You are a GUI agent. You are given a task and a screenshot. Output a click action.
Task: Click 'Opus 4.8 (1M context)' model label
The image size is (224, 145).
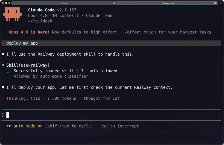tap(53, 15)
